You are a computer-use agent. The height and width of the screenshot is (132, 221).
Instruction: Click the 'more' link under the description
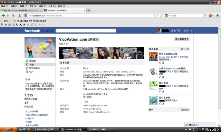86,102
